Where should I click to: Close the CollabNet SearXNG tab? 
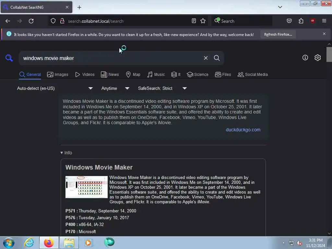[x=67, y=7]
